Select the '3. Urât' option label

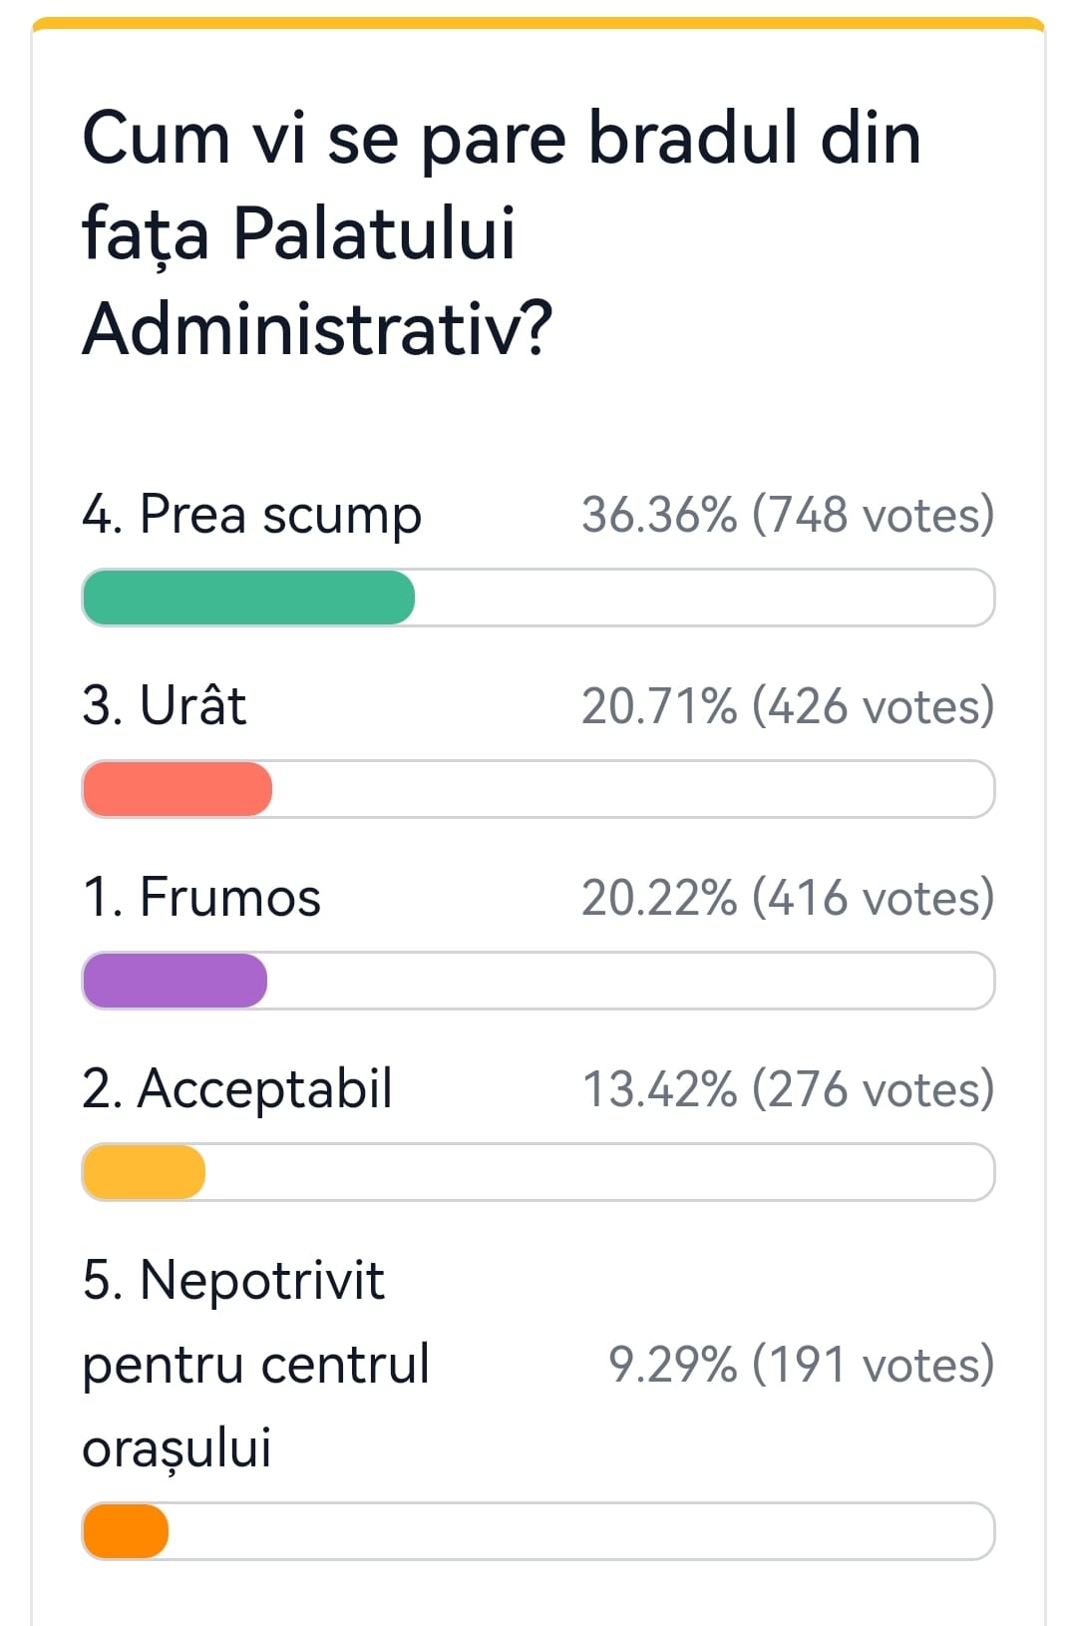[164, 706]
